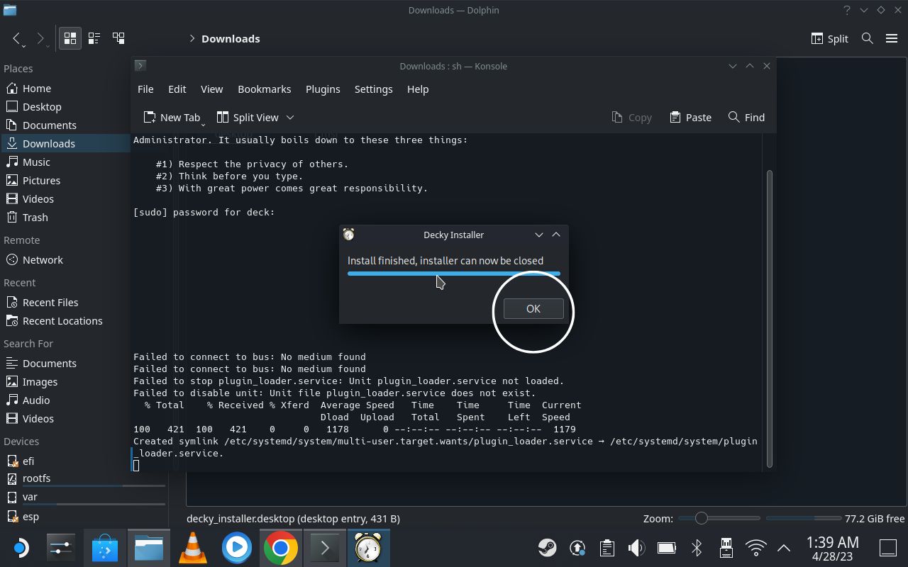The image size is (908, 567).
Task: Open Bluetooth tray icon
Action: tap(697, 548)
